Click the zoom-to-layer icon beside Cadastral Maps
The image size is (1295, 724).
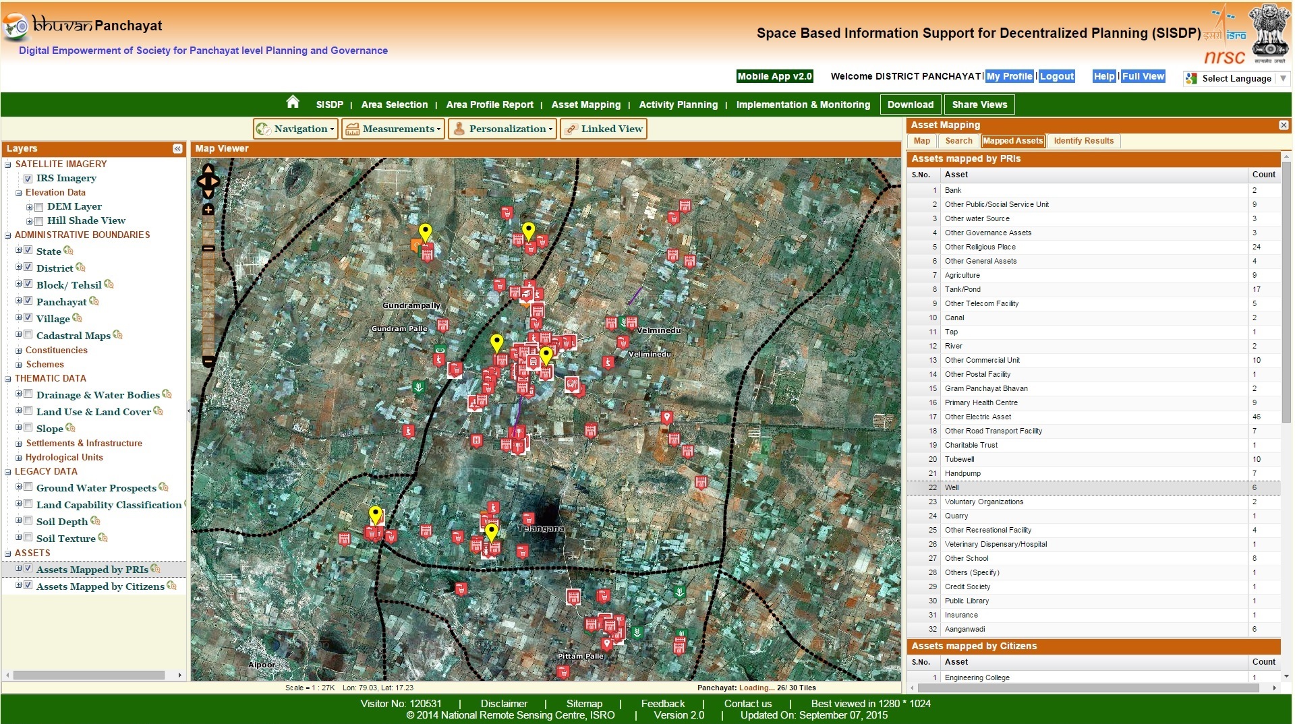point(118,335)
